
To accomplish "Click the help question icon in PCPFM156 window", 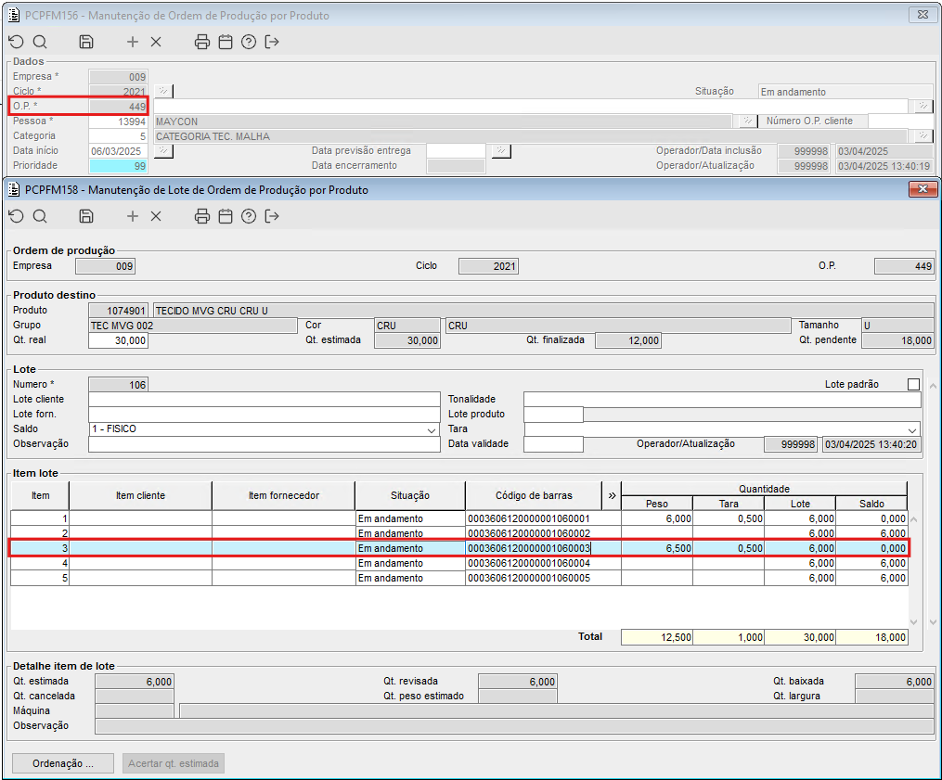I will 249,42.
